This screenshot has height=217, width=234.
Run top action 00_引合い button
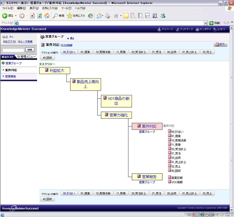click(69, 52)
